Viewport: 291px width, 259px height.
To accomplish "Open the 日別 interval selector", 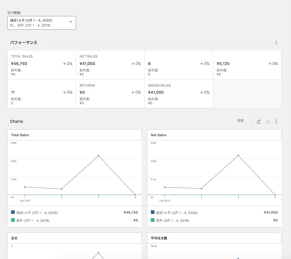I will pos(240,121).
